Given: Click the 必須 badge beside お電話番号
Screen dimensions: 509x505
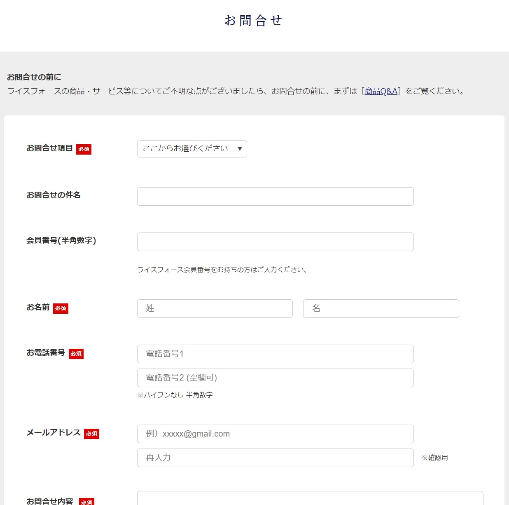Looking at the screenshot, I should (76, 354).
